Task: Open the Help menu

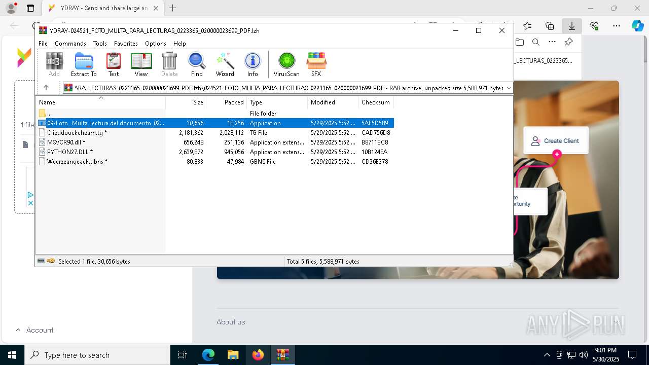Action: 179,44
